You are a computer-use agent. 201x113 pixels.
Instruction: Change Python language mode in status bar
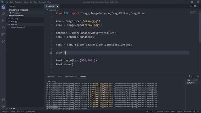[x=179, y=111]
